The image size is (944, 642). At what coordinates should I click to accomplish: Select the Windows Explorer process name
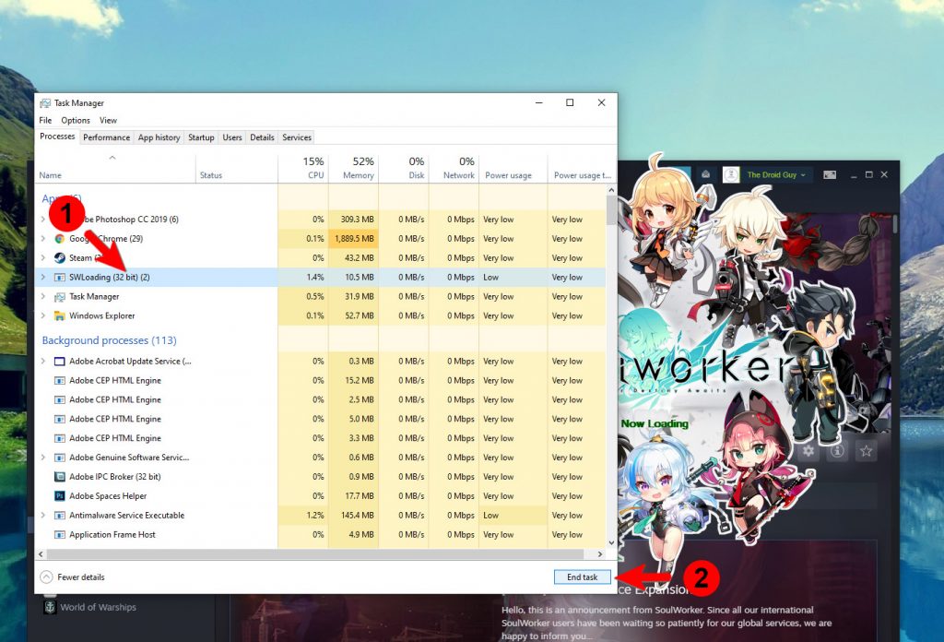[101, 315]
